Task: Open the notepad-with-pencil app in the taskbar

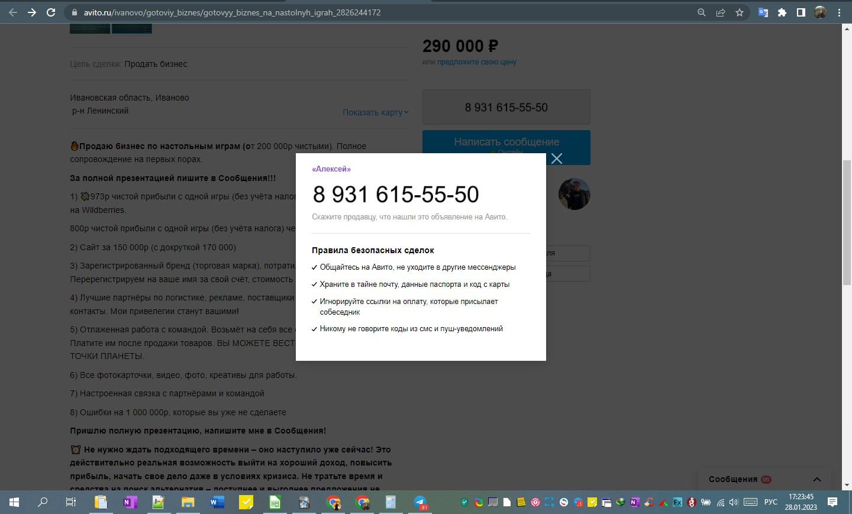Action: click(159, 502)
